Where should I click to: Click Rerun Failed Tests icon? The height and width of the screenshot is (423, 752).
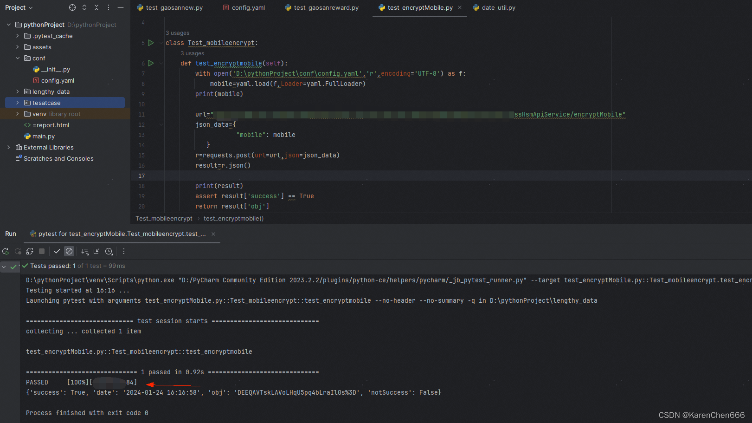18,251
